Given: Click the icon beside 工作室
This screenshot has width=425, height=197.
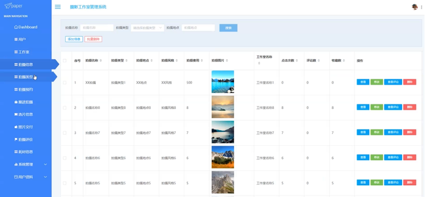Looking at the screenshot, I should pos(16,52).
